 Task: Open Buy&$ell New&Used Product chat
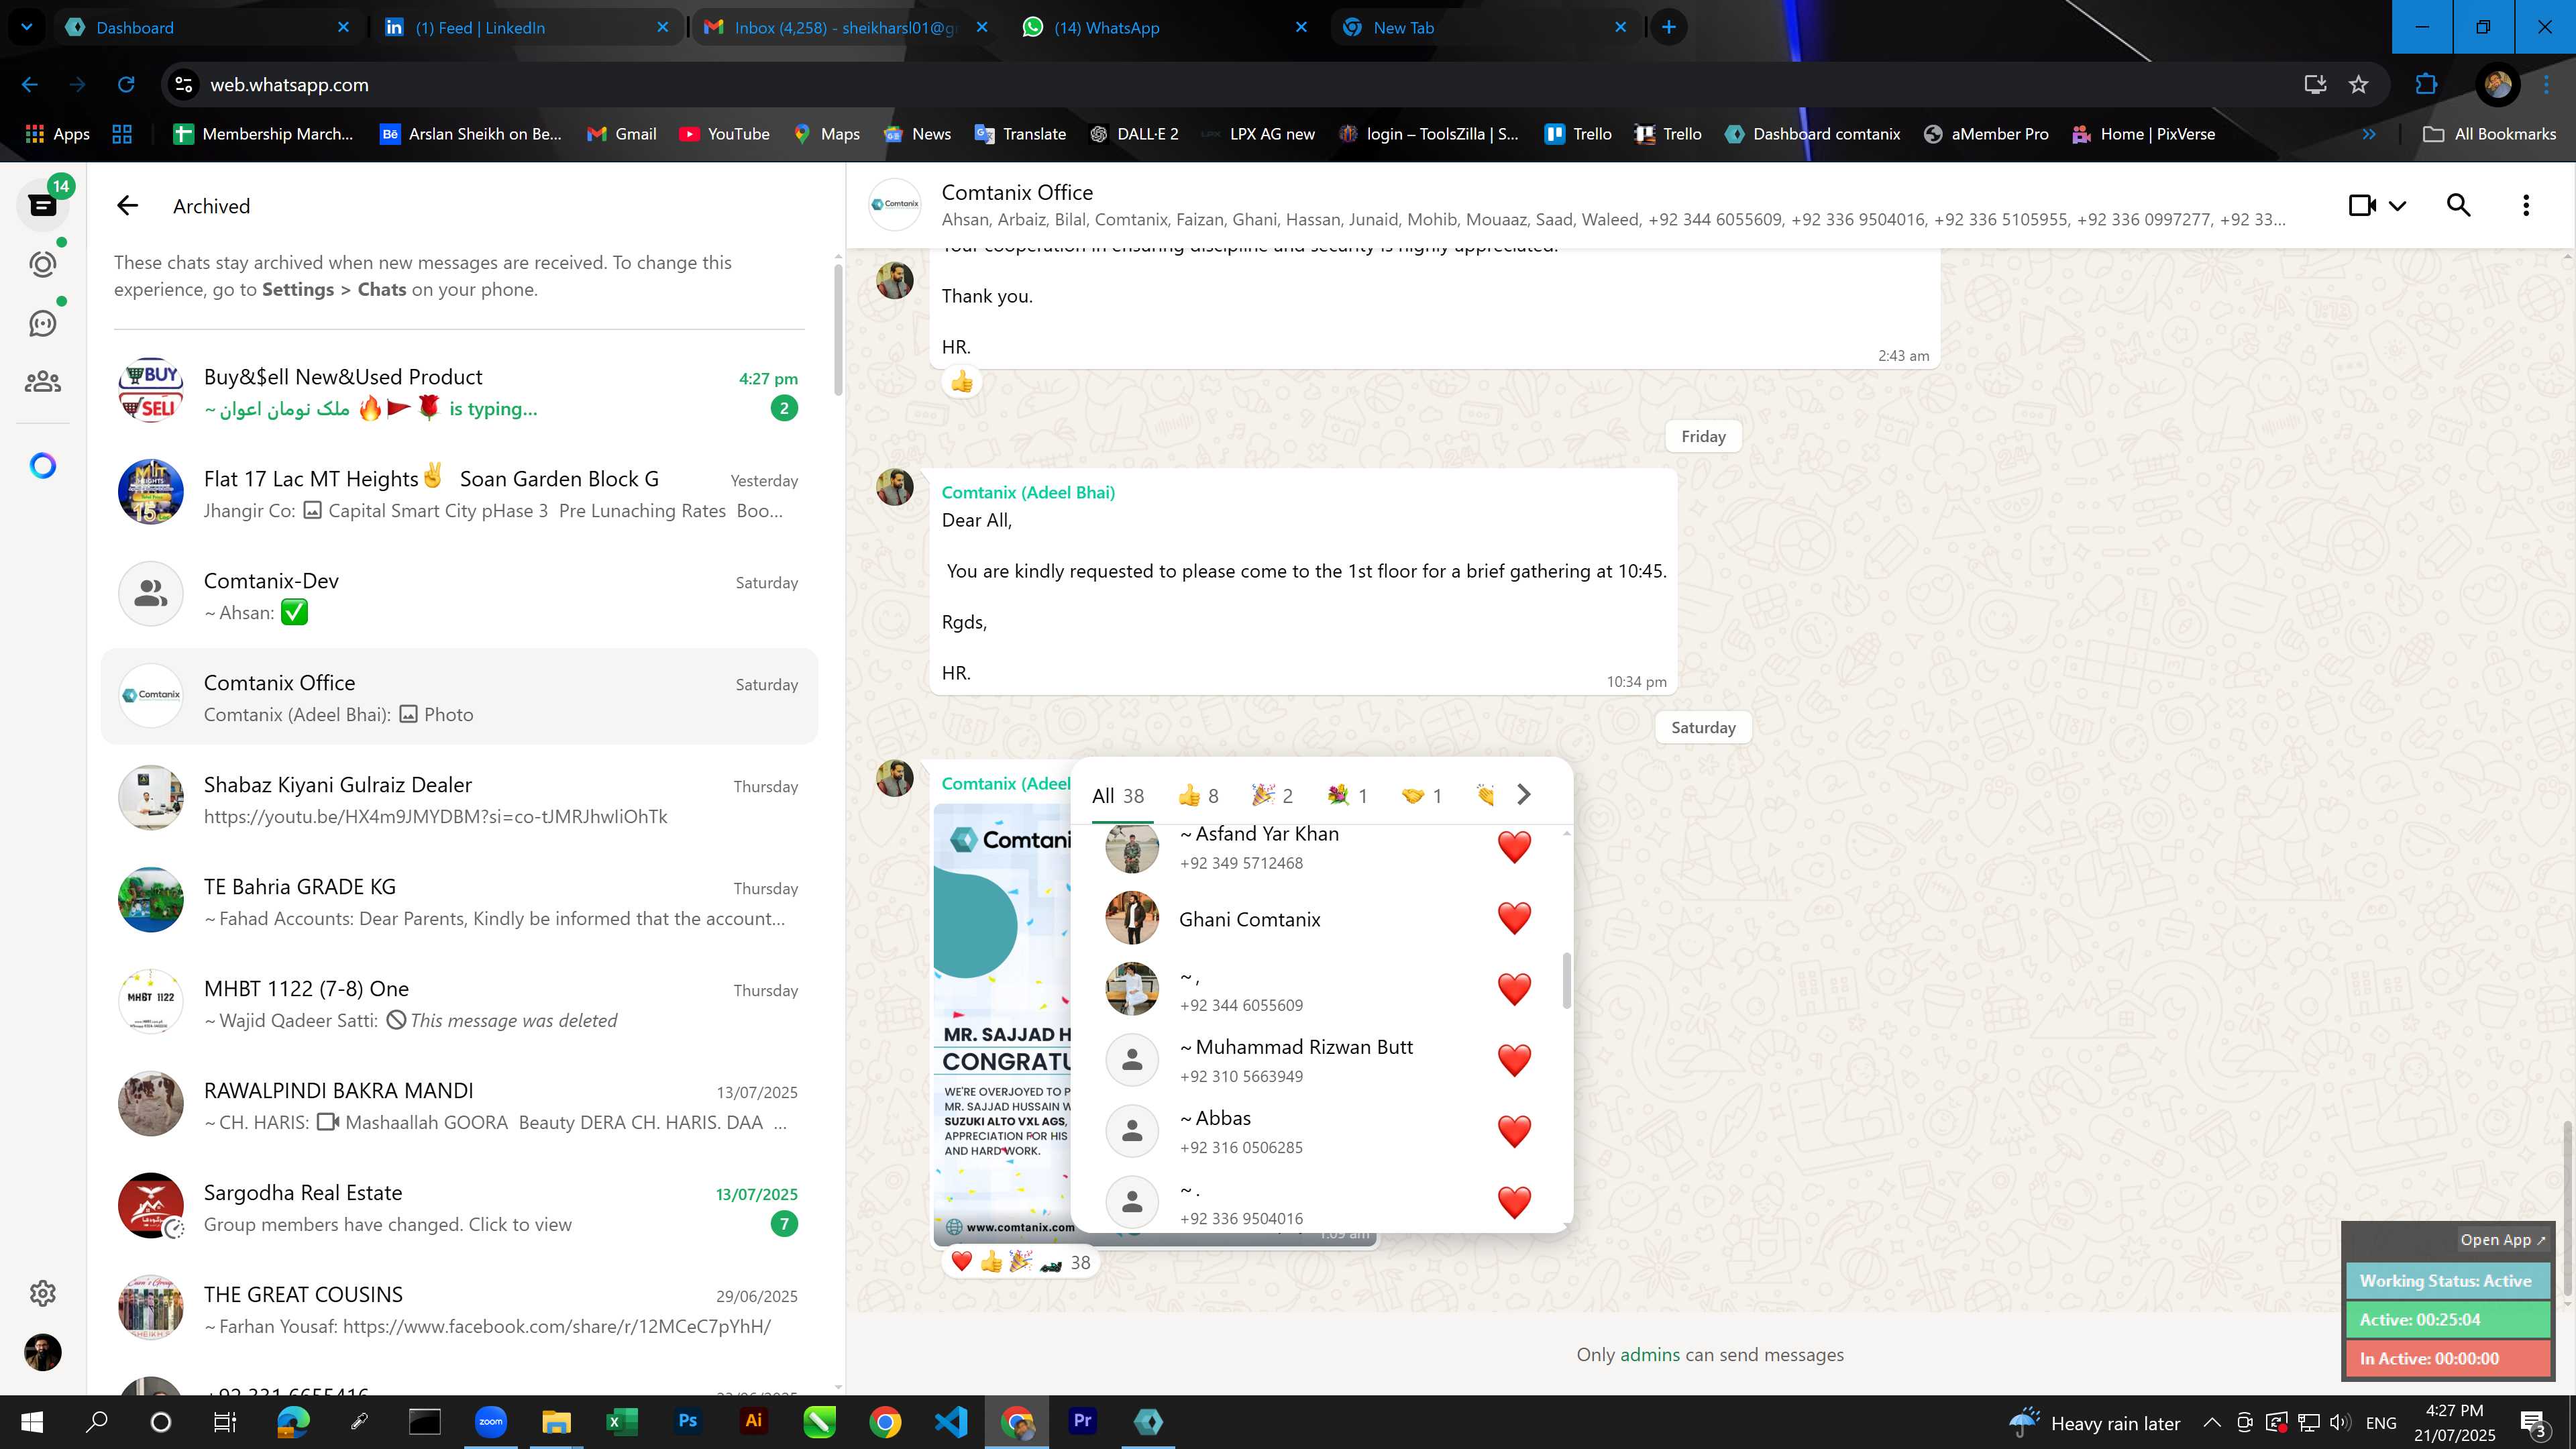tap(459, 391)
